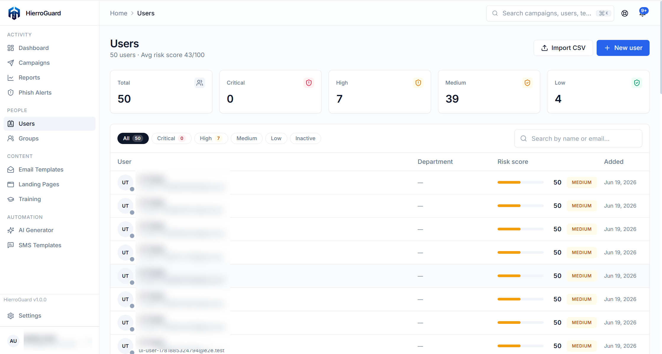Open the Dashboard sidebar item
This screenshot has height=354, width=662.
coord(49,48)
